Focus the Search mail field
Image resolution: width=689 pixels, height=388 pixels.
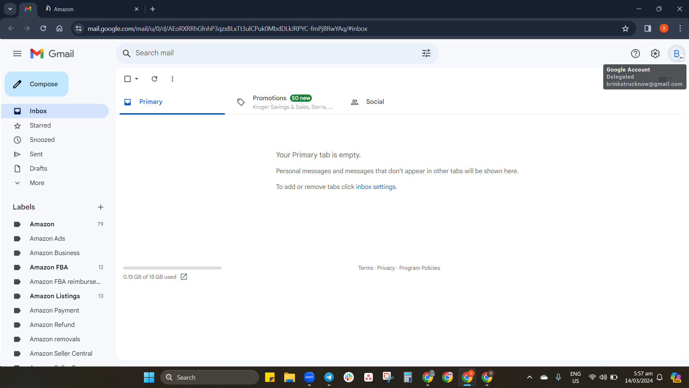pos(277,54)
